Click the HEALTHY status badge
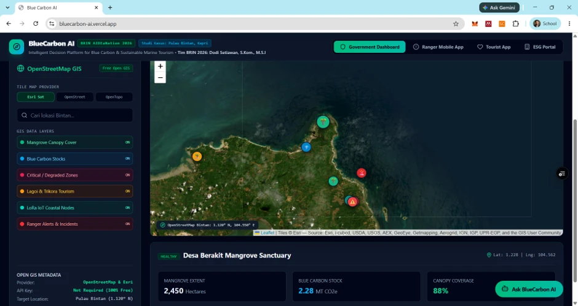Screen dimensions: 578x306 click(168, 256)
